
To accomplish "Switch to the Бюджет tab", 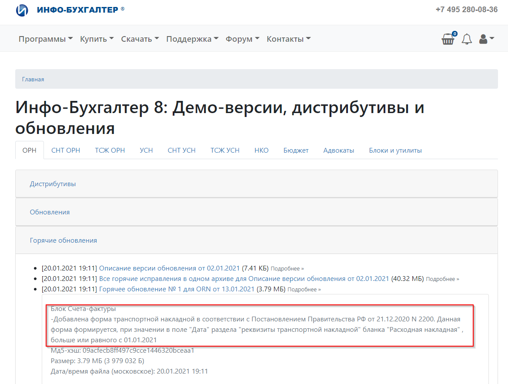I will [296, 150].
